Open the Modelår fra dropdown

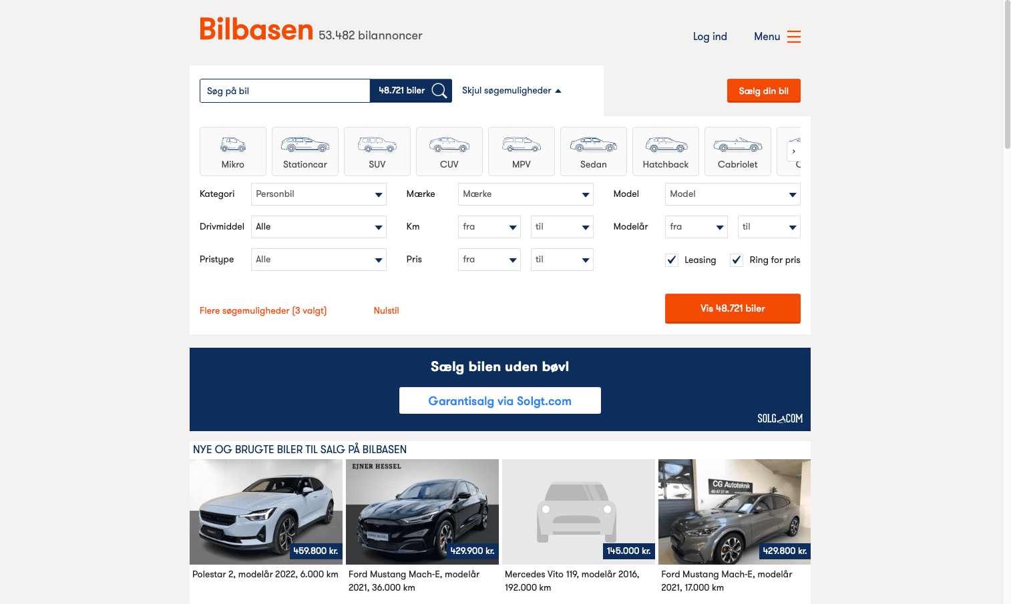coord(696,227)
